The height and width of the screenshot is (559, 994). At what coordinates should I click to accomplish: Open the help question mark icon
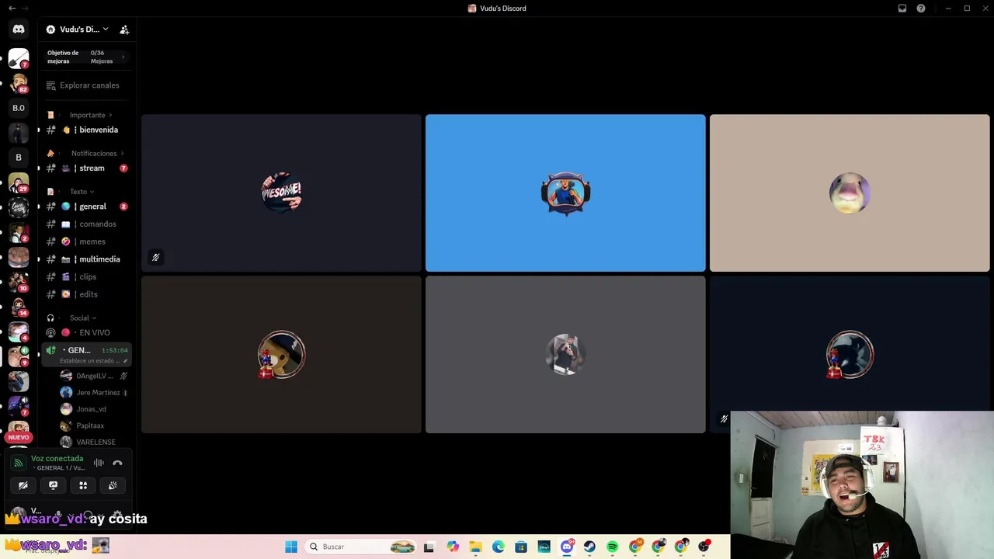(921, 9)
